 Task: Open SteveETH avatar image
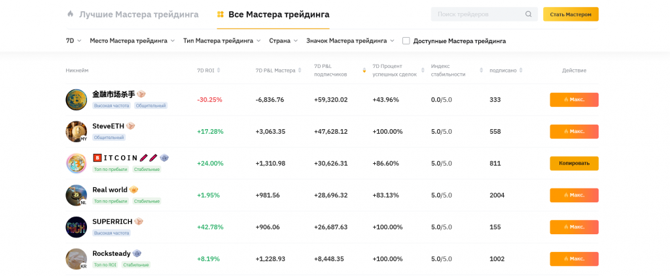click(77, 132)
